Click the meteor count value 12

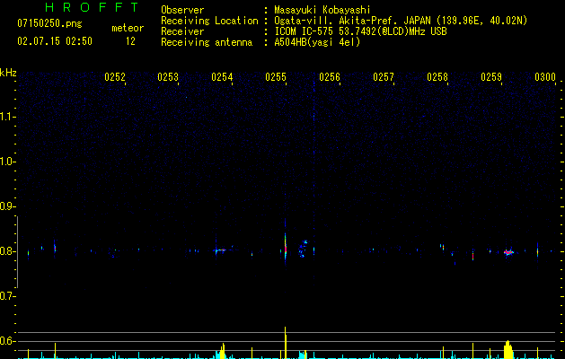(x=130, y=41)
